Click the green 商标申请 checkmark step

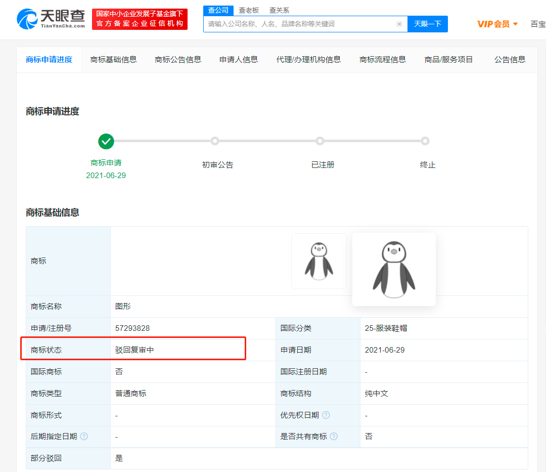106,141
